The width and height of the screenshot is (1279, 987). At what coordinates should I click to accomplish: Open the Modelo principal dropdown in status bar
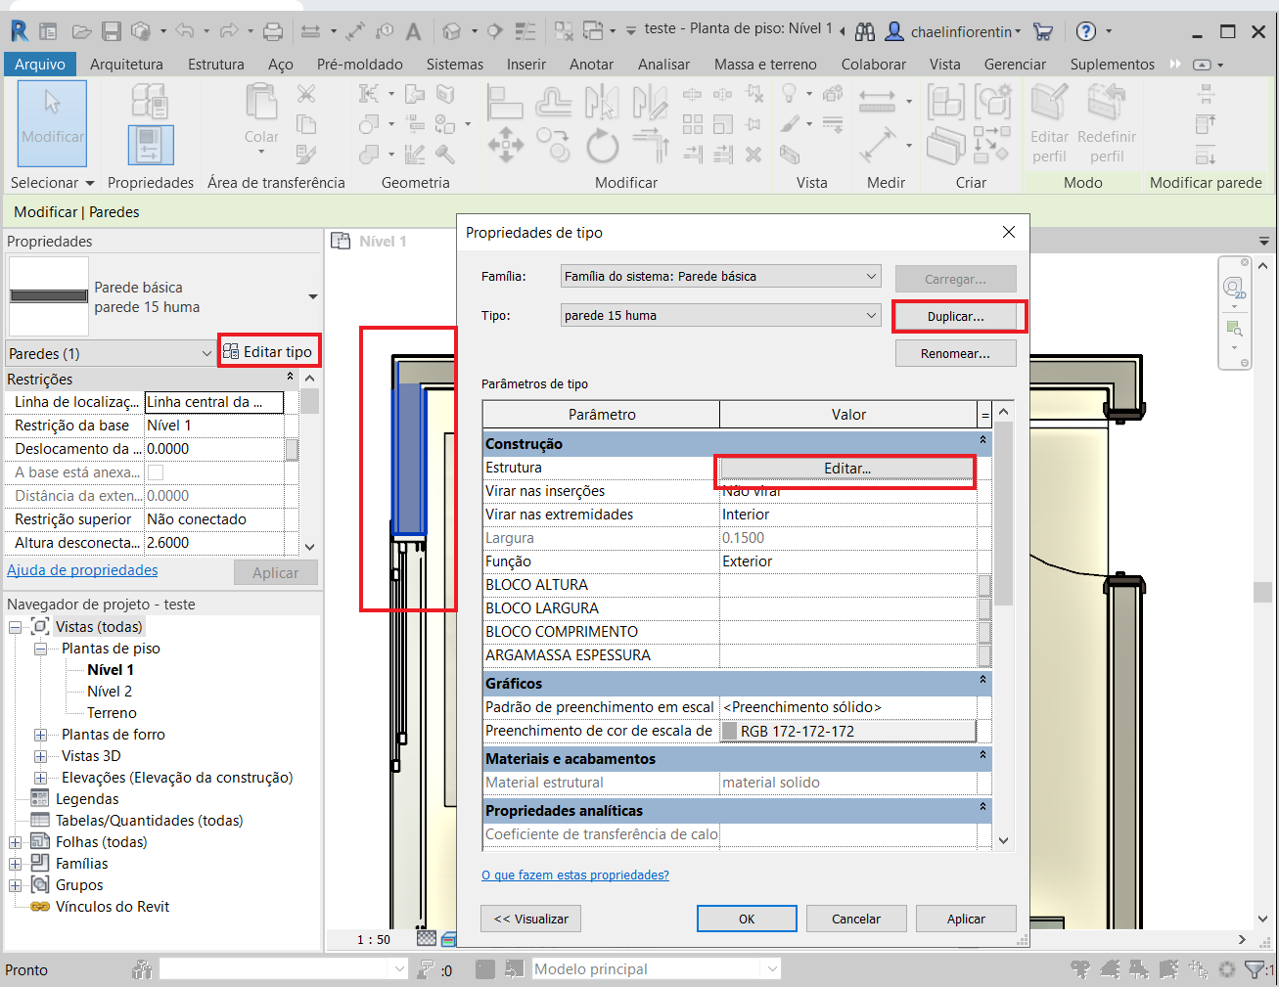(x=656, y=969)
